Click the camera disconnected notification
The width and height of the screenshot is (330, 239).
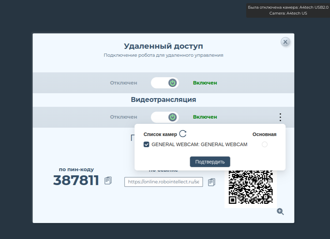pos(288,10)
